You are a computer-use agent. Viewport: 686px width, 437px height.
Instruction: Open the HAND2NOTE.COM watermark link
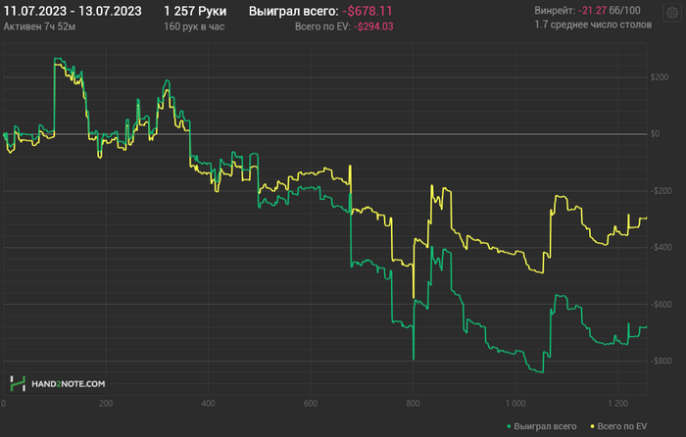69,384
